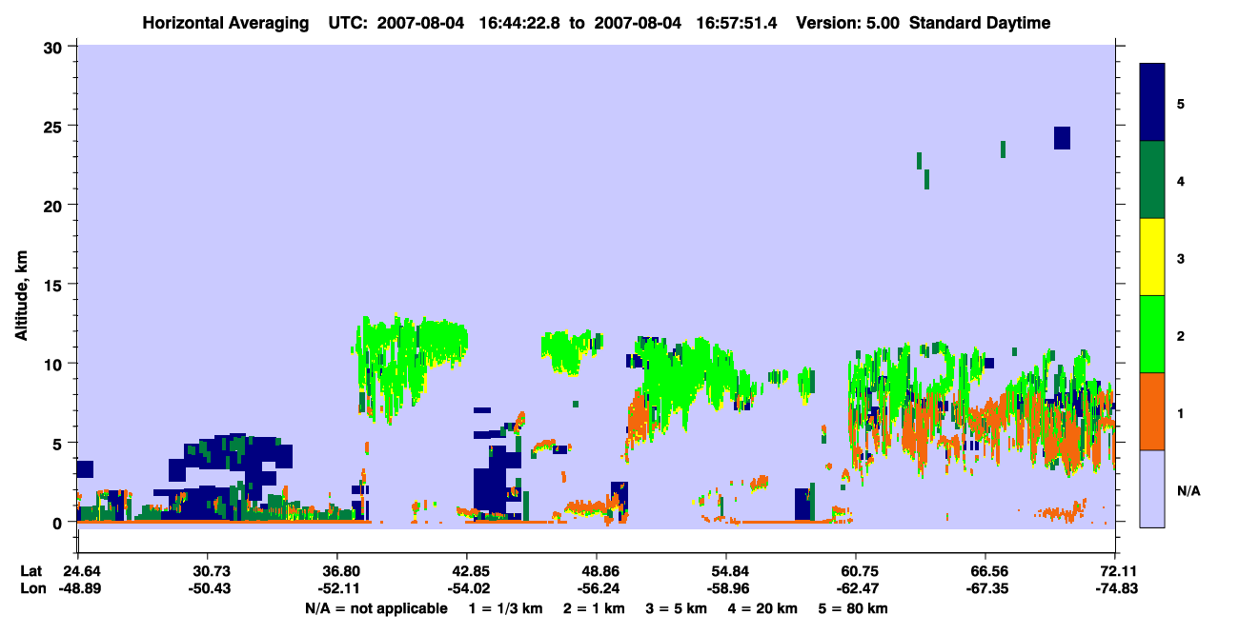This screenshot has height=635, width=1239.
Task: Click the 'Standard Daytime' label
Action: point(981,23)
